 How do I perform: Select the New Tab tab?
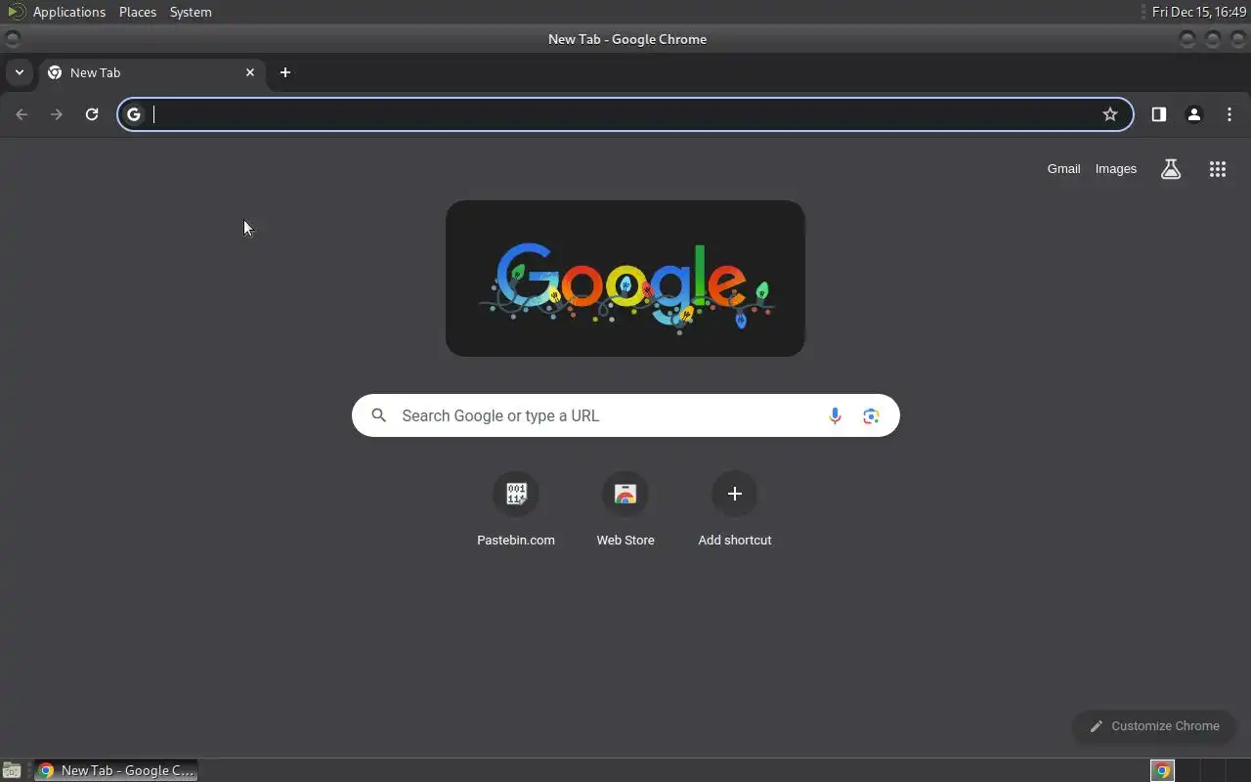click(x=151, y=72)
